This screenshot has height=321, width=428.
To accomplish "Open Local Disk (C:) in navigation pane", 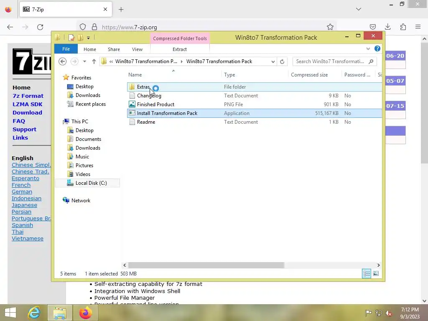I will click(87, 183).
